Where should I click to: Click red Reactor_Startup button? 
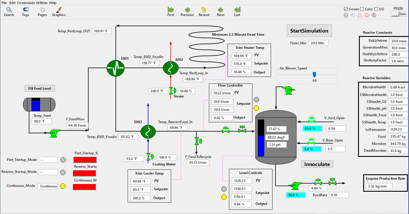84,173
